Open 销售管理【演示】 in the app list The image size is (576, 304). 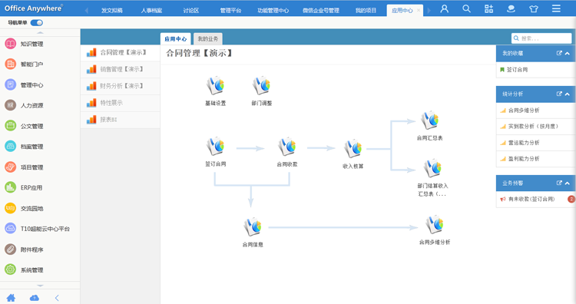121,69
